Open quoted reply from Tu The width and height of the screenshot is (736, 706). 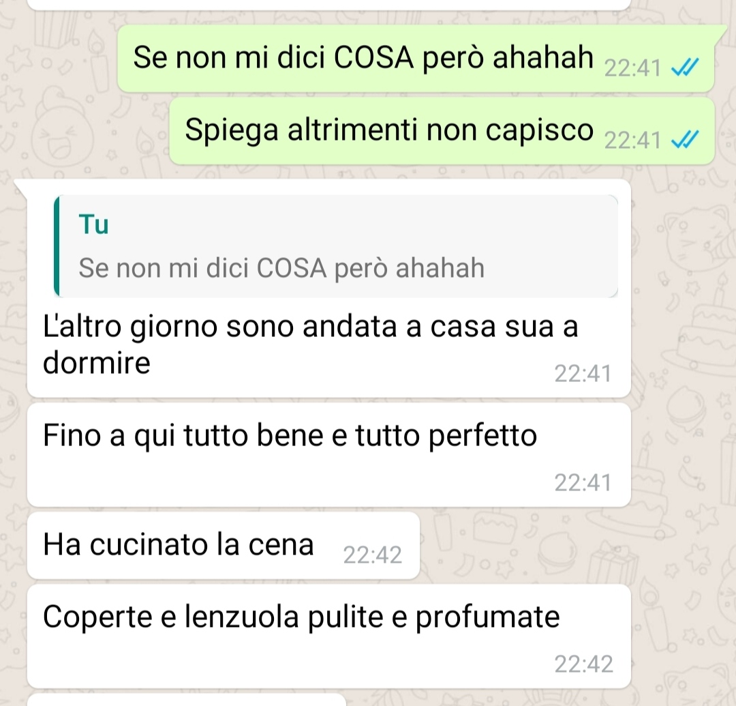point(336,246)
